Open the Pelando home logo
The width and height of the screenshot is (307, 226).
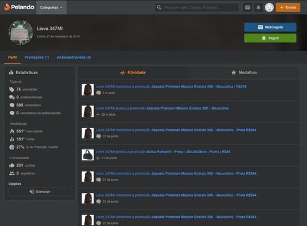coord(19,7)
